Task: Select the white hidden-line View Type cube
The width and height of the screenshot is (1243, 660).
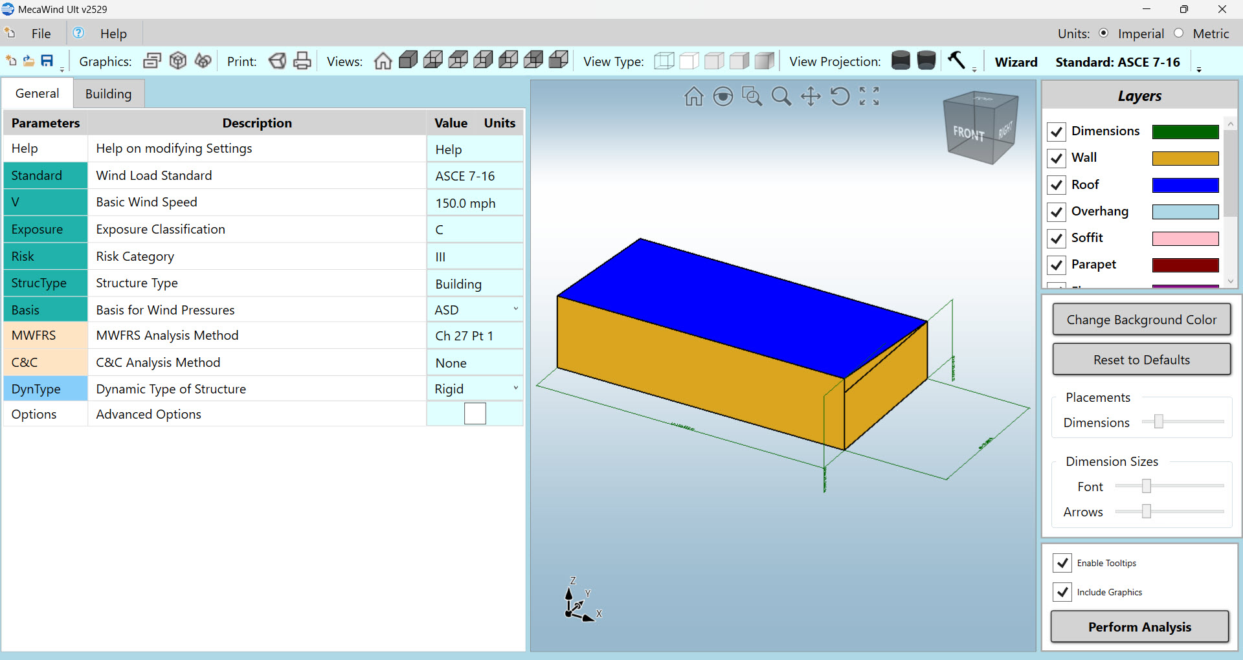Action: pyautogui.click(x=689, y=61)
